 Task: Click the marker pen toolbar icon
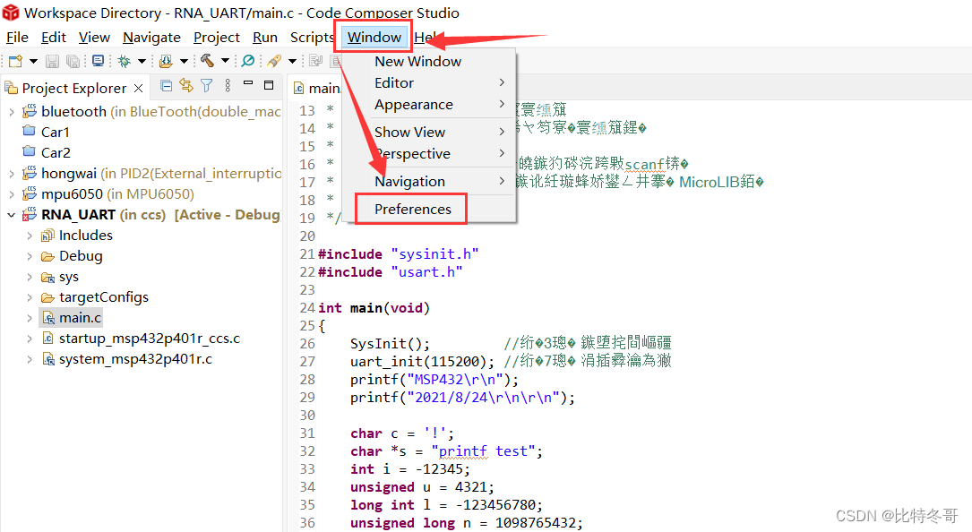(274, 61)
